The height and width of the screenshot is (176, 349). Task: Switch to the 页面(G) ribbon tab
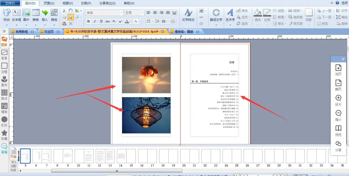point(49,3)
